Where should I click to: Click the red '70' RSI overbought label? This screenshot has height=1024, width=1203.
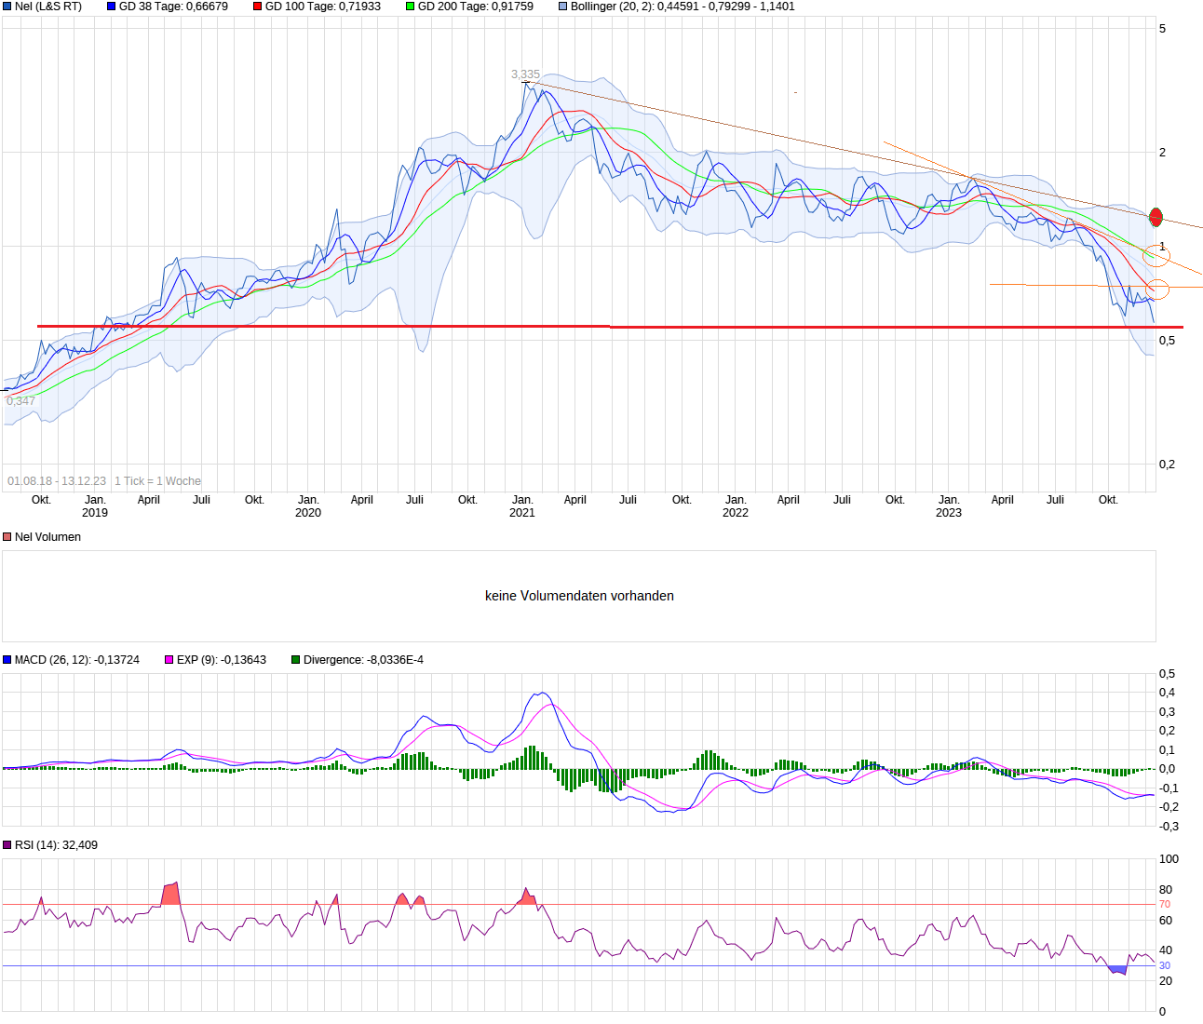(x=1165, y=905)
